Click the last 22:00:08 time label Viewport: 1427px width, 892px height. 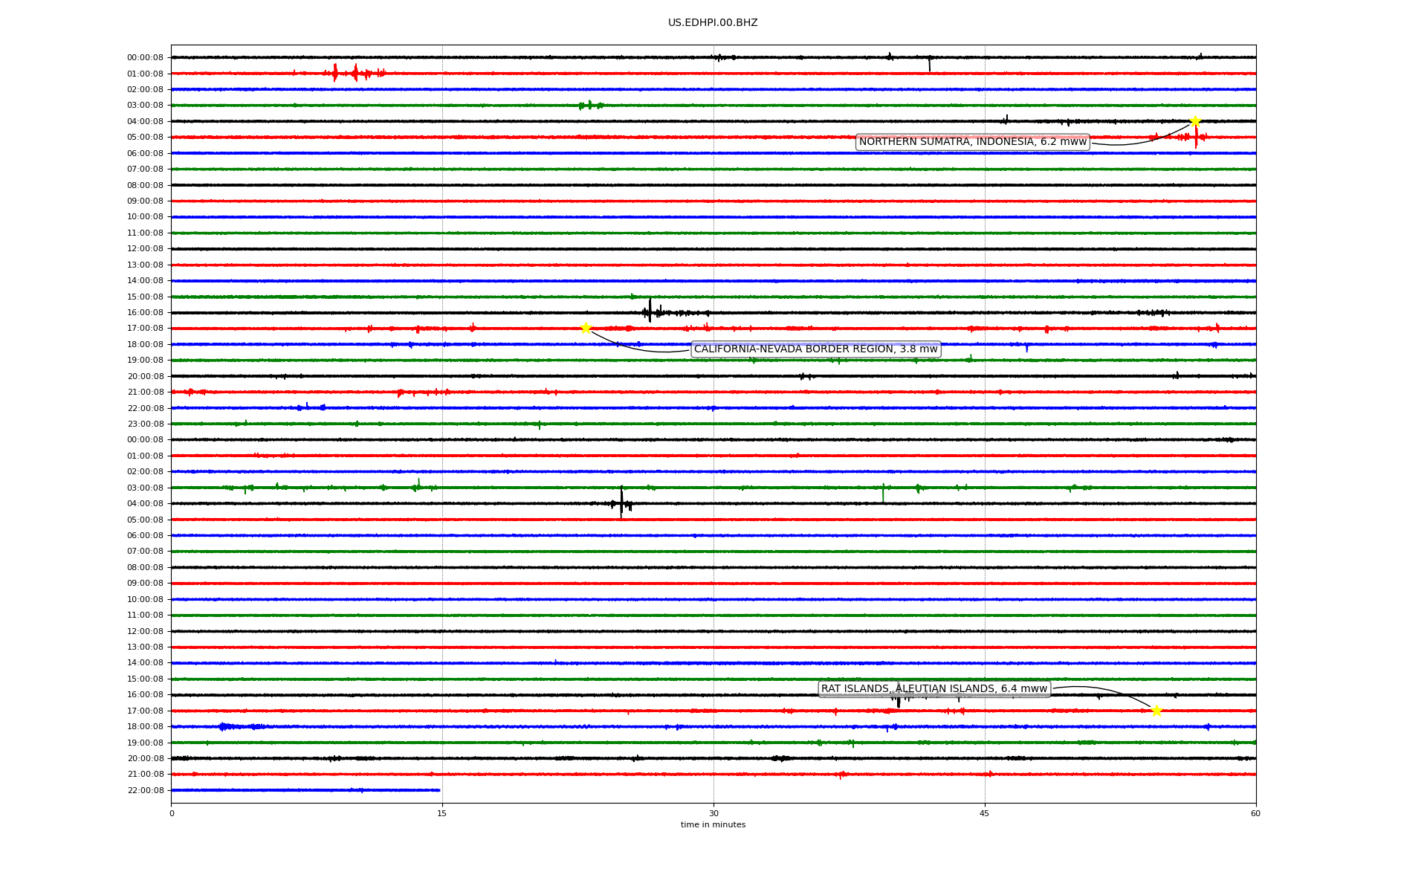pyautogui.click(x=145, y=790)
